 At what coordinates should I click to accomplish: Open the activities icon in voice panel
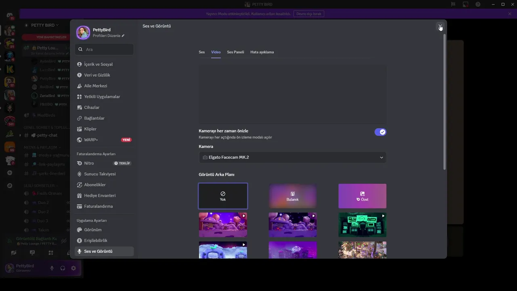[x=51, y=253]
